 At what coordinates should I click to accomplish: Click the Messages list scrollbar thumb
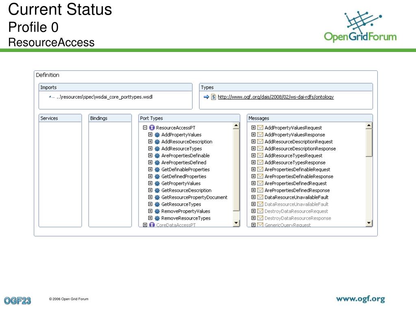pyautogui.click(x=369, y=143)
